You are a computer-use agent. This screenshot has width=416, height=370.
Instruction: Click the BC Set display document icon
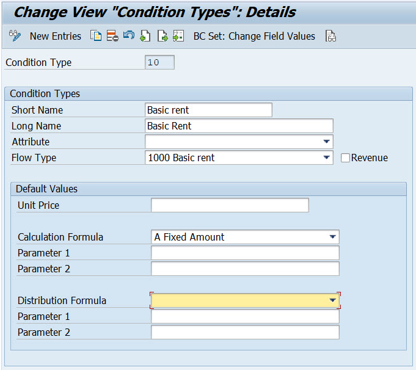click(x=330, y=36)
